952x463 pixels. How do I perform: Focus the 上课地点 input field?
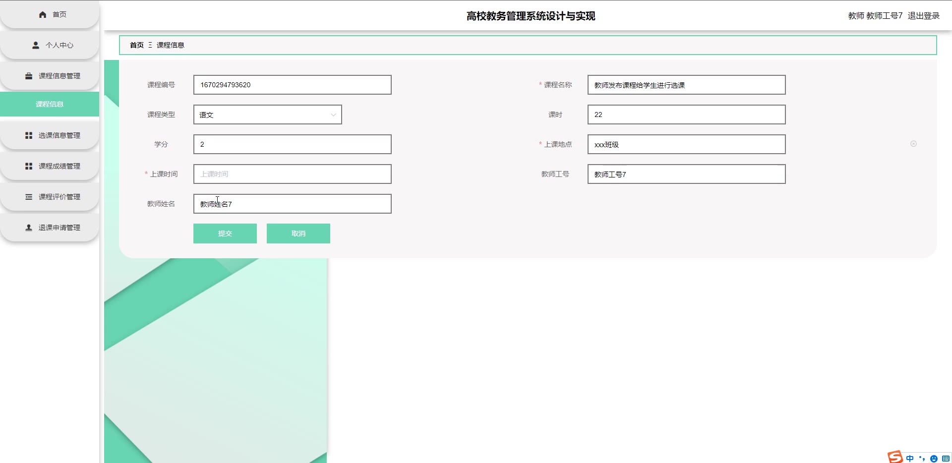(687, 144)
